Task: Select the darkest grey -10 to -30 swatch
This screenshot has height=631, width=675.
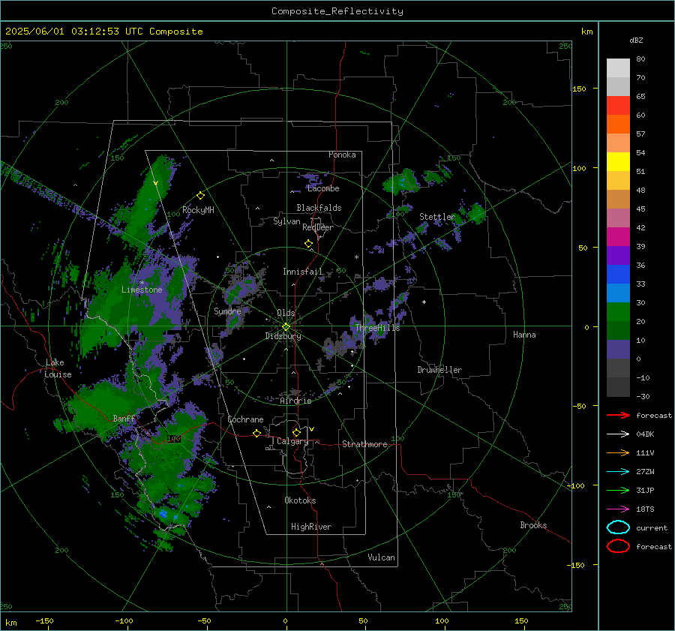Action: 618,386
